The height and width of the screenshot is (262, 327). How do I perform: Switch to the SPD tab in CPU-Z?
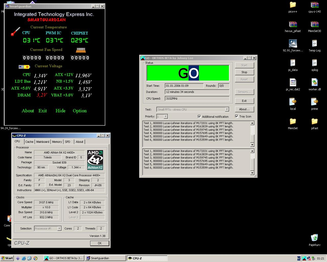tap(67, 142)
